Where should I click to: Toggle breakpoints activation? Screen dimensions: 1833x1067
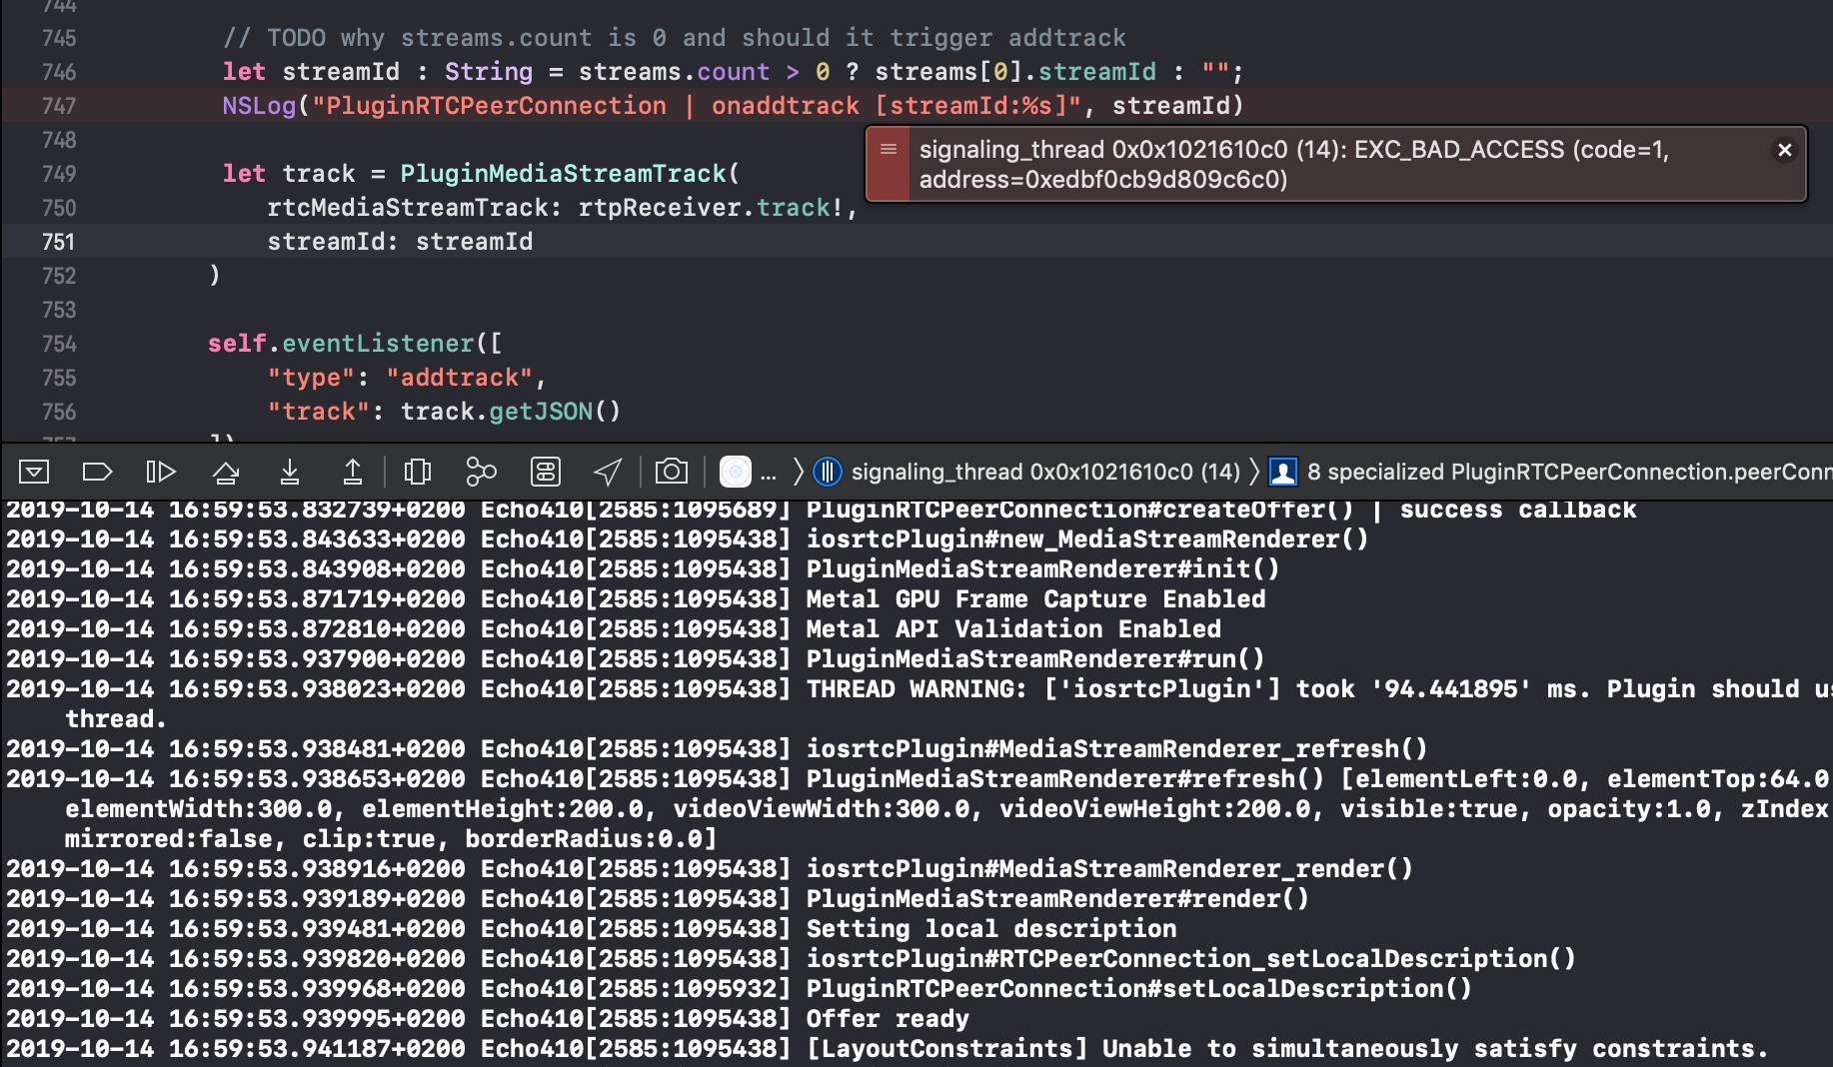pyautogui.click(x=97, y=472)
